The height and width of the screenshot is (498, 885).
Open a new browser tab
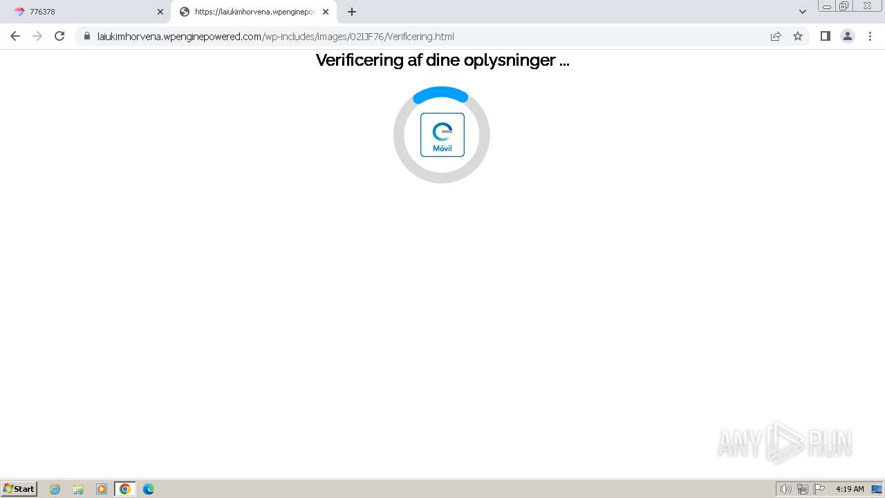click(x=352, y=12)
